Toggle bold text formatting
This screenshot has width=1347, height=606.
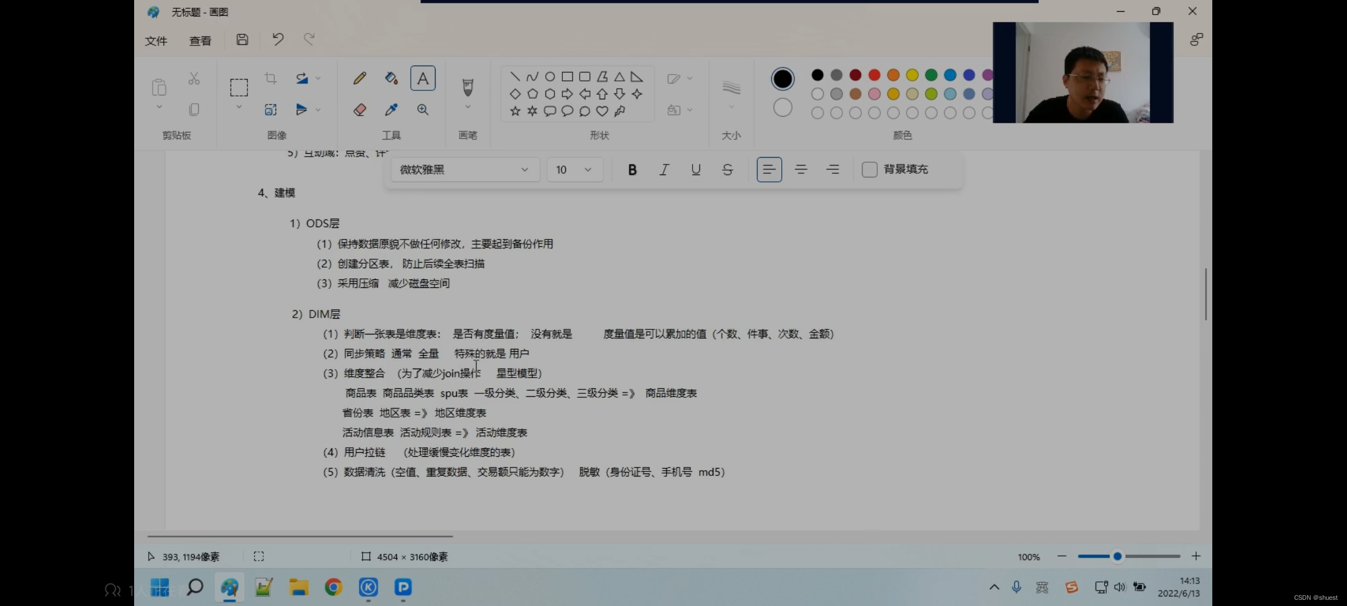pos(632,169)
